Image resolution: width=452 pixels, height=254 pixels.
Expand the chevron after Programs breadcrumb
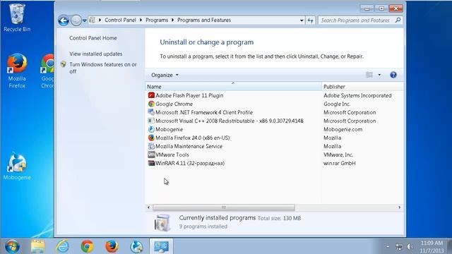pyautogui.click(x=172, y=20)
